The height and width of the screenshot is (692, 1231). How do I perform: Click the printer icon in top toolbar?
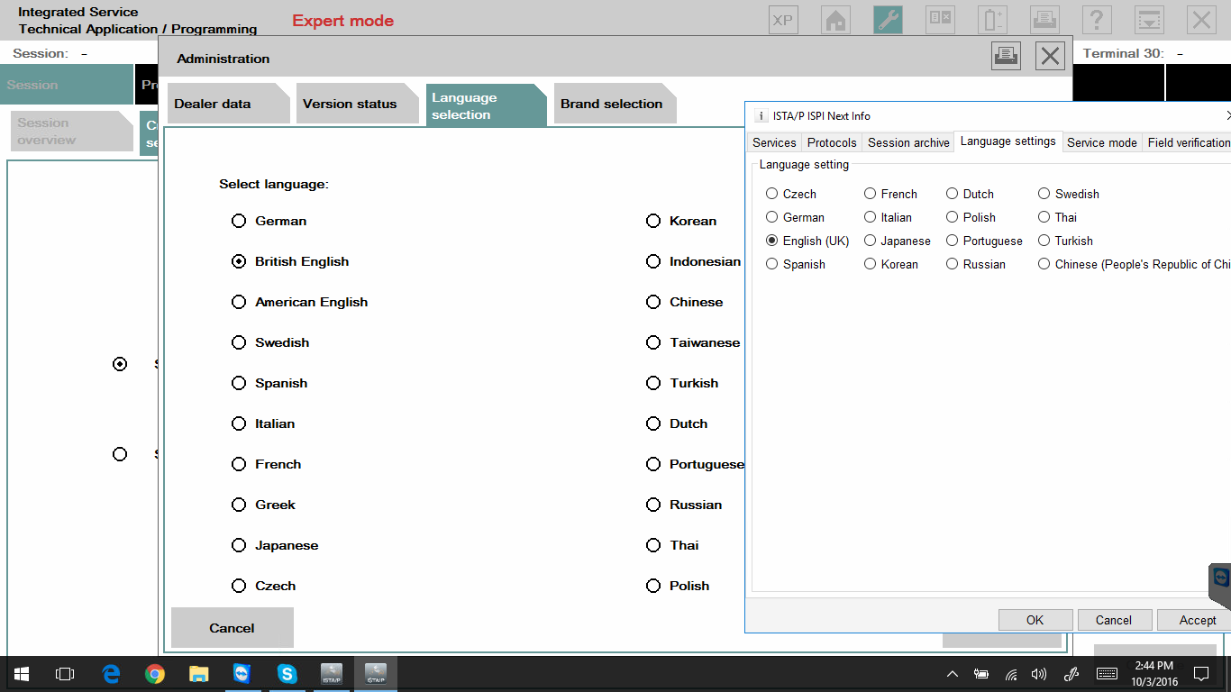(x=1044, y=20)
